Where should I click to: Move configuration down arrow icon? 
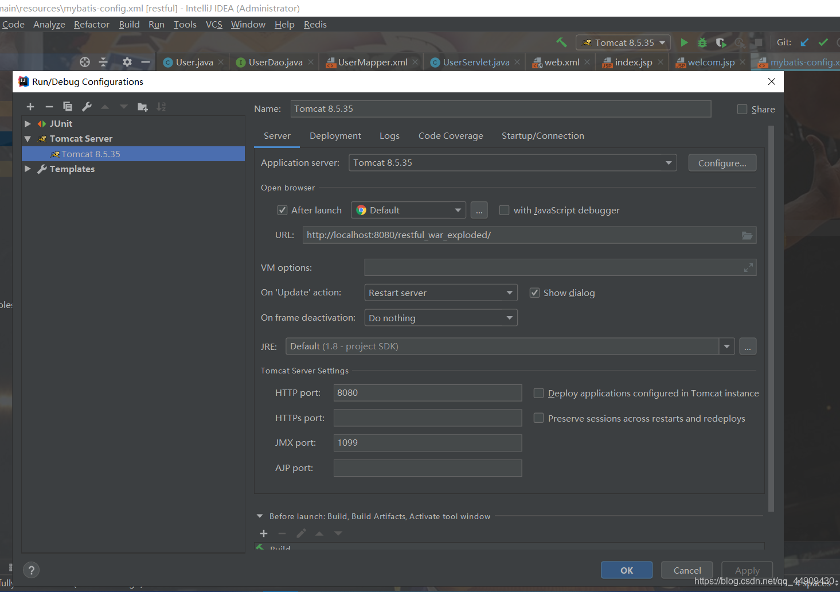[x=124, y=107]
